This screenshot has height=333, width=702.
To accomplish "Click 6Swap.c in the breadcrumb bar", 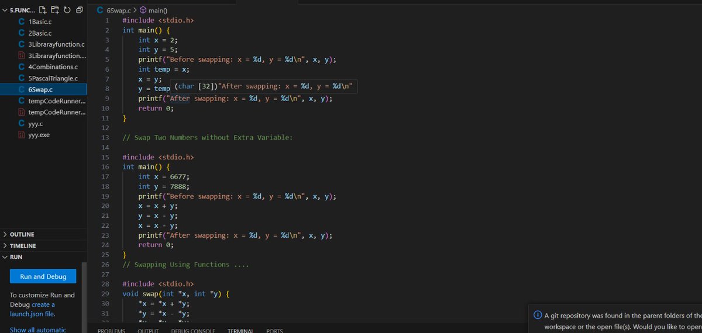I will pos(119,11).
